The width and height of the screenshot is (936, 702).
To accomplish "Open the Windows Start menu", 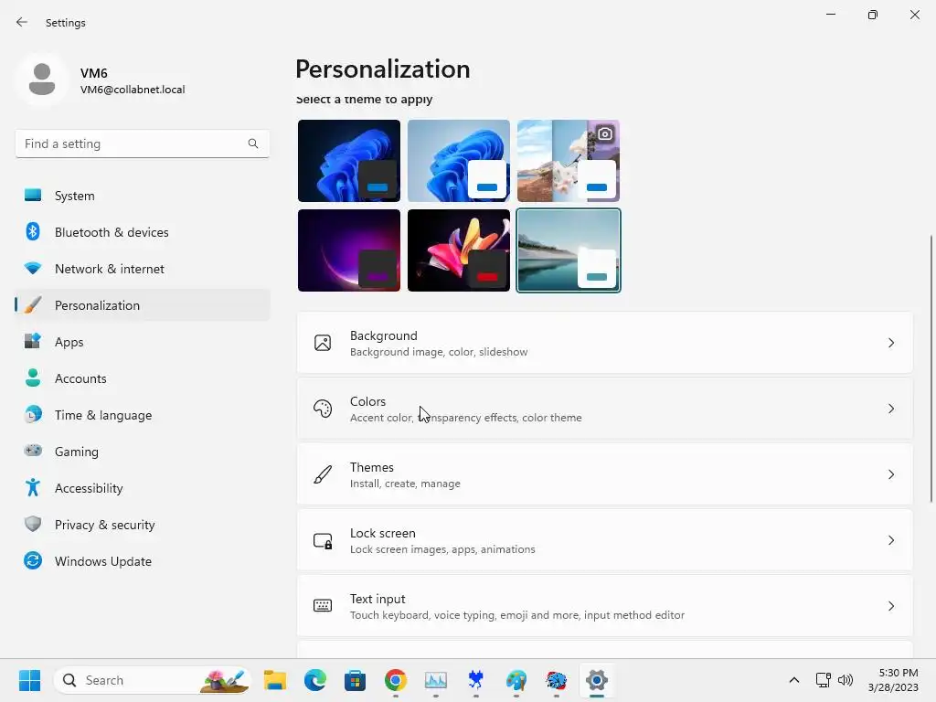I will pyautogui.click(x=29, y=680).
